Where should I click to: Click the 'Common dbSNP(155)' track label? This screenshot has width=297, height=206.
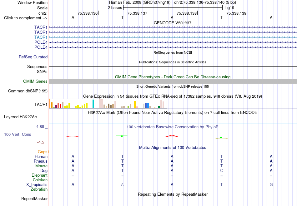click(x=28, y=91)
